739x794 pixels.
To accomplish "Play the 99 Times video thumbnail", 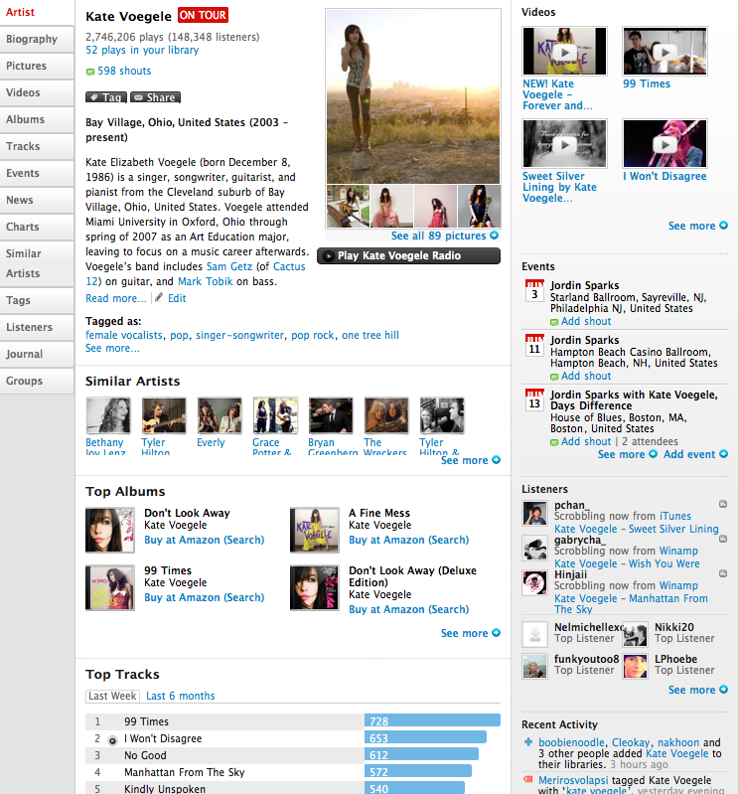I will point(665,51).
